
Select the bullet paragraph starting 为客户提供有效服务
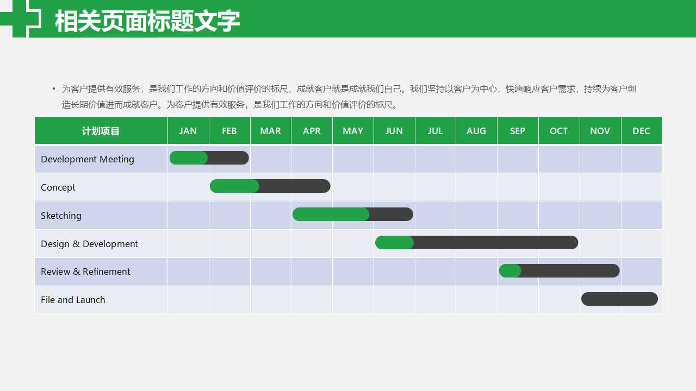click(348, 97)
